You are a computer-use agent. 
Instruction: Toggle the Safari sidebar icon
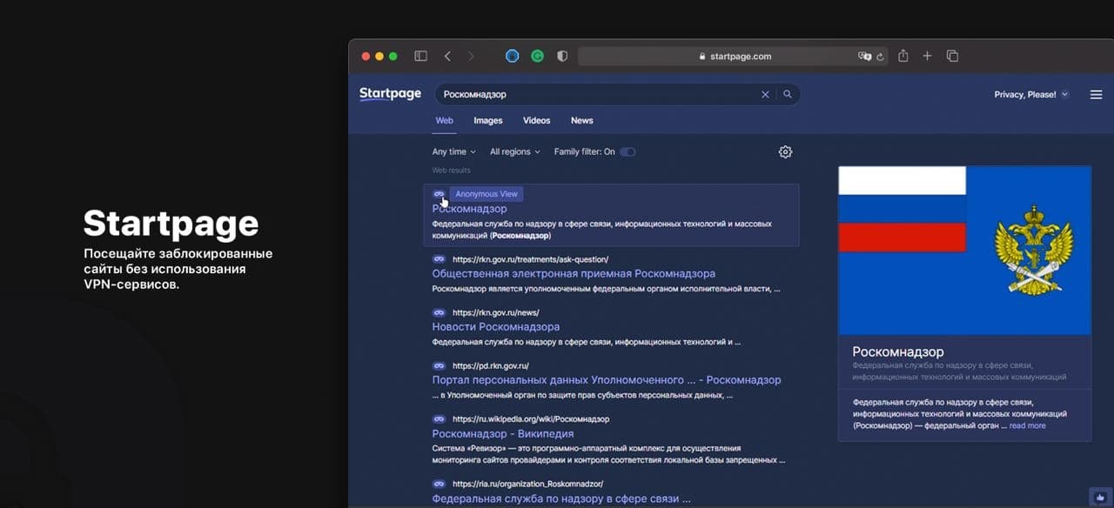tap(420, 56)
